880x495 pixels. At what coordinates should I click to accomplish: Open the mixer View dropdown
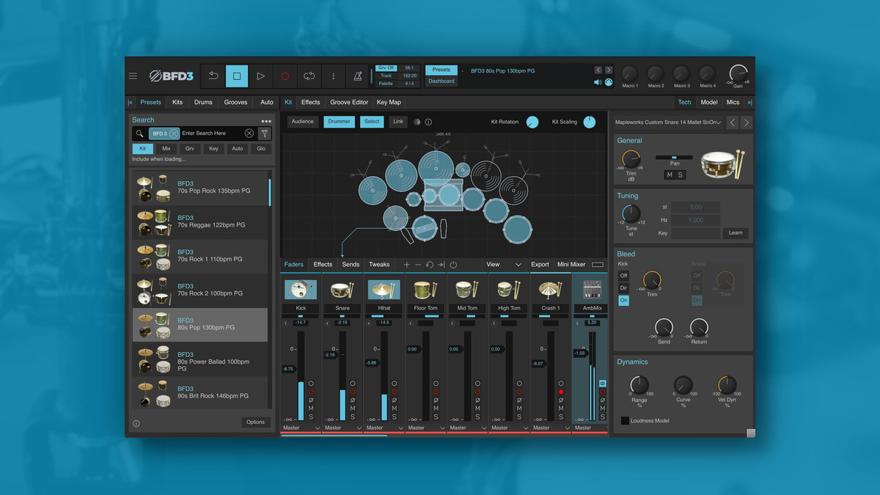pyautogui.click(x=503, y=265)
